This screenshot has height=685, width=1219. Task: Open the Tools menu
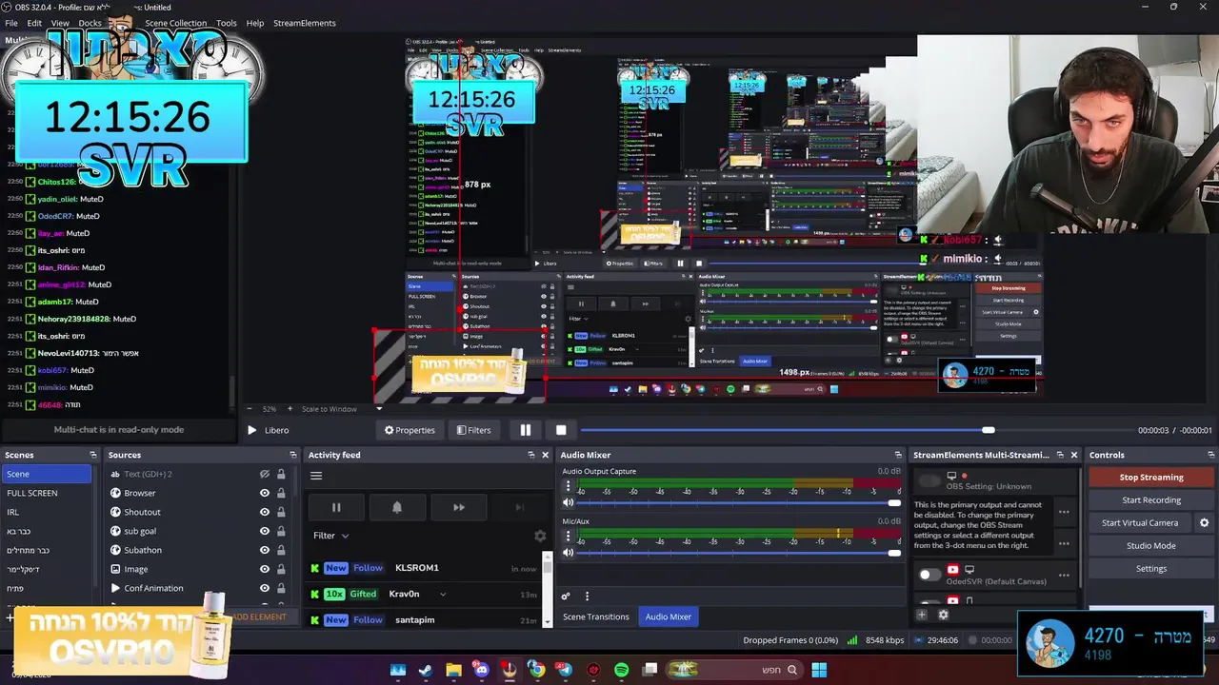point(227,23)
